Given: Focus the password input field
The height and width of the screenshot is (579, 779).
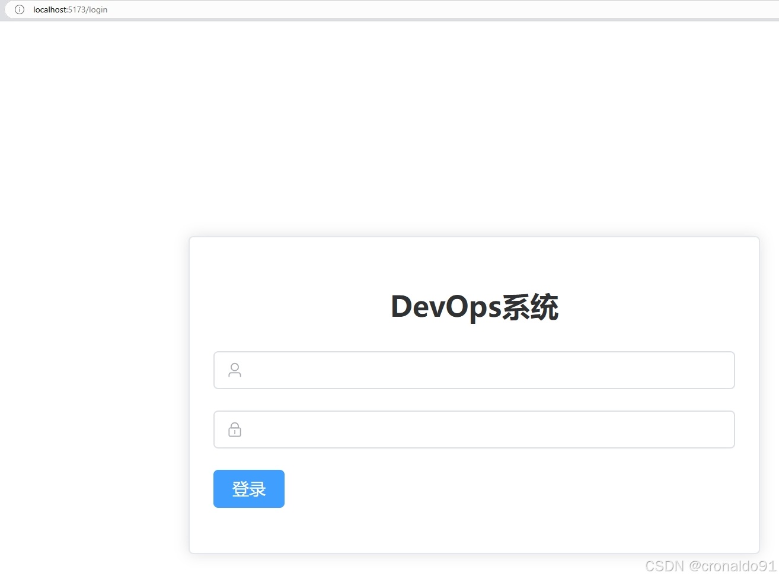Looking at the screenshot, I should click(x=474, y=430).
